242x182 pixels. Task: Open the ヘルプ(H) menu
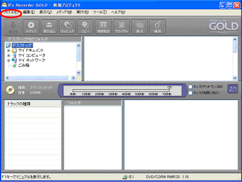[118, 12]
